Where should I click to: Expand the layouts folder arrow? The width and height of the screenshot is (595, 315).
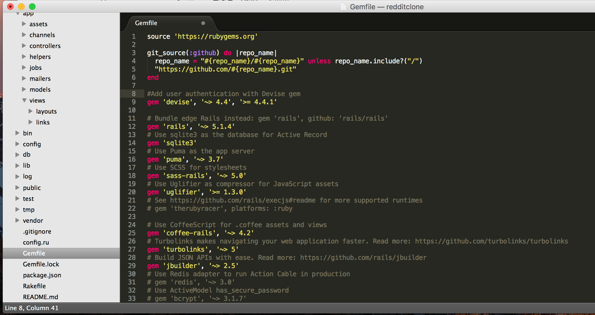30,111
